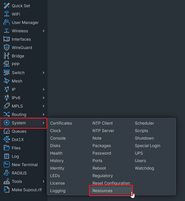Open the LEDs entry
The image size is (185, 201).
[x=55, y=176]
